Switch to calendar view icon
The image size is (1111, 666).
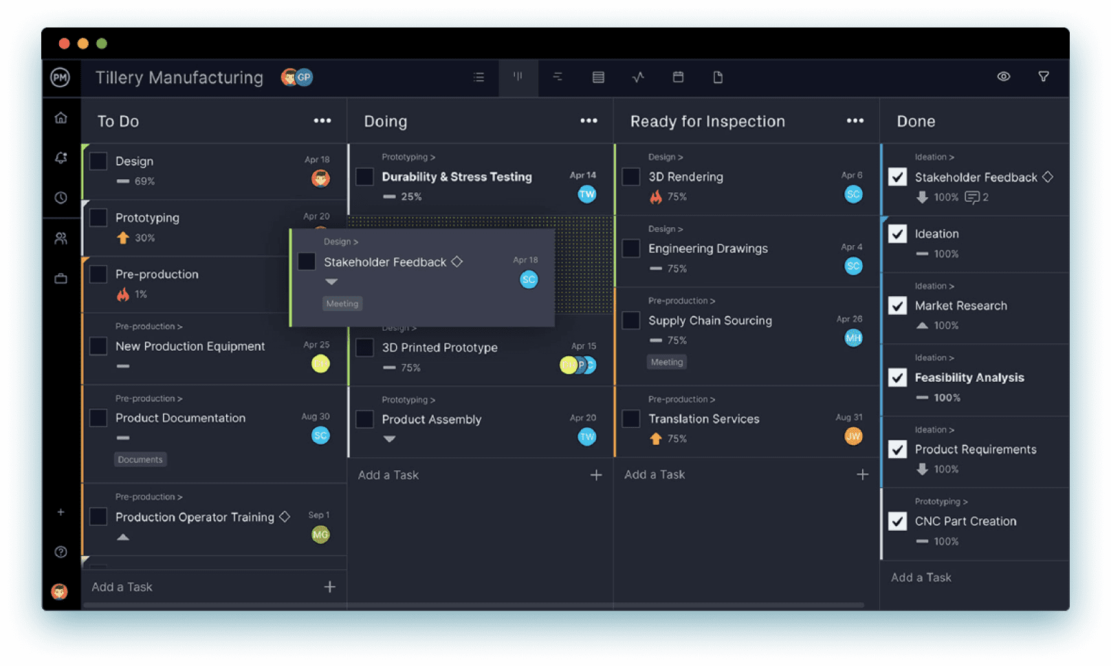tap(678, 78)
